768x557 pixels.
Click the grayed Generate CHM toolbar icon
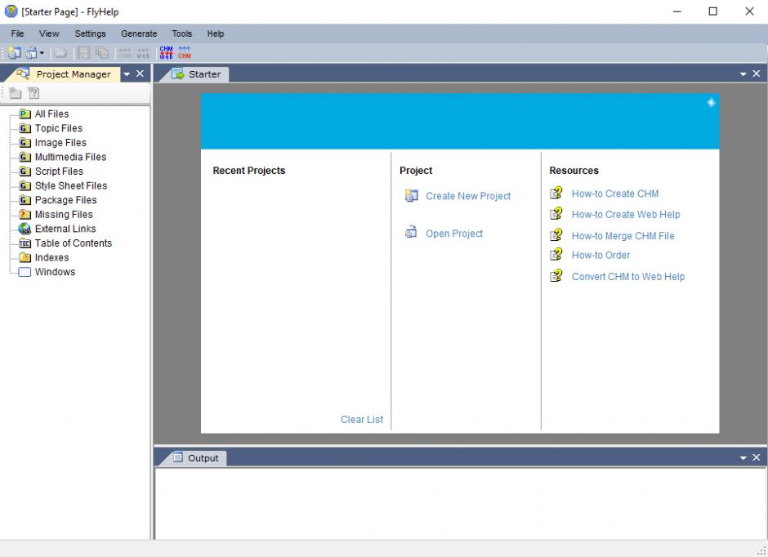(125, 52)
